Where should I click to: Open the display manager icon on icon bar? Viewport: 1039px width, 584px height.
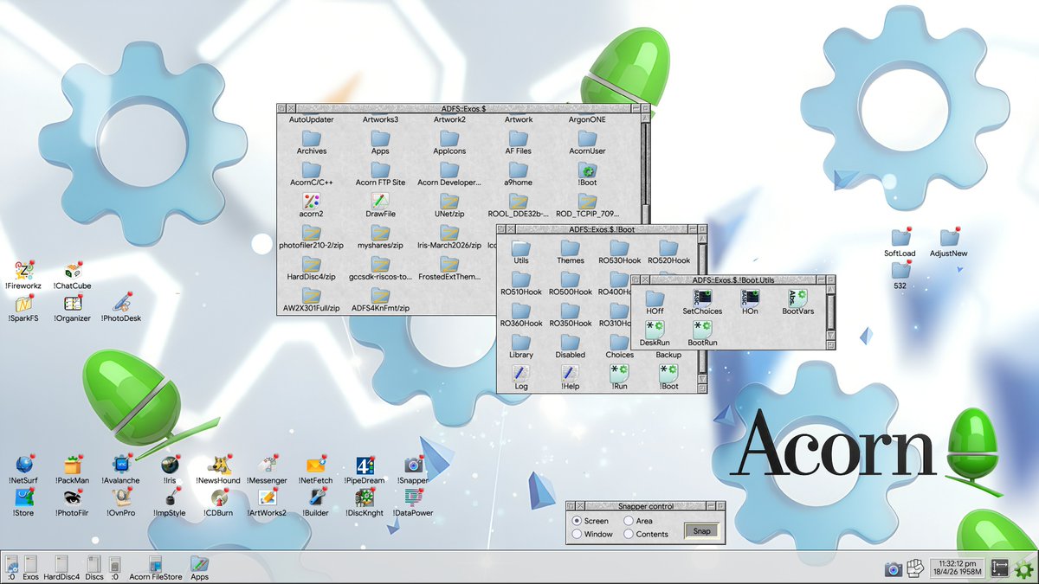1000,568
